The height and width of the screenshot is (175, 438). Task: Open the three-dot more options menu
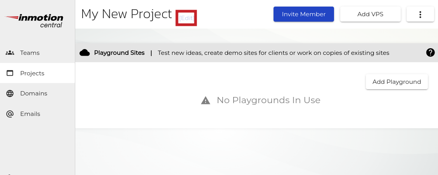[420, 14]
